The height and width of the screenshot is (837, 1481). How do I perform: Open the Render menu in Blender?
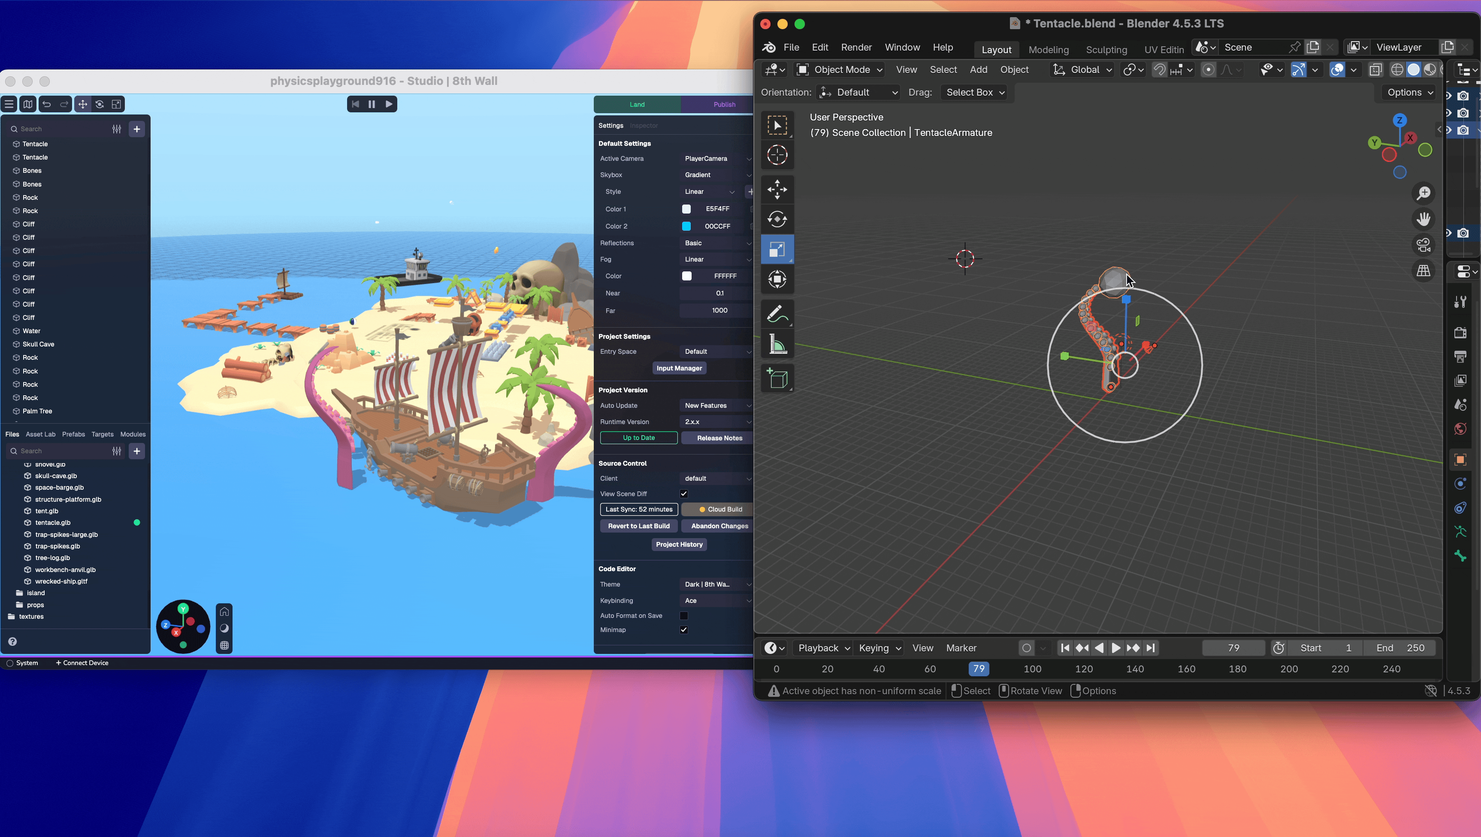(x=856, y=47)
